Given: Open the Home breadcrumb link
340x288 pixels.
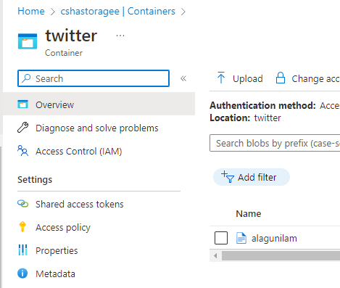Looking at the screenshot, I should pos(31,11).
